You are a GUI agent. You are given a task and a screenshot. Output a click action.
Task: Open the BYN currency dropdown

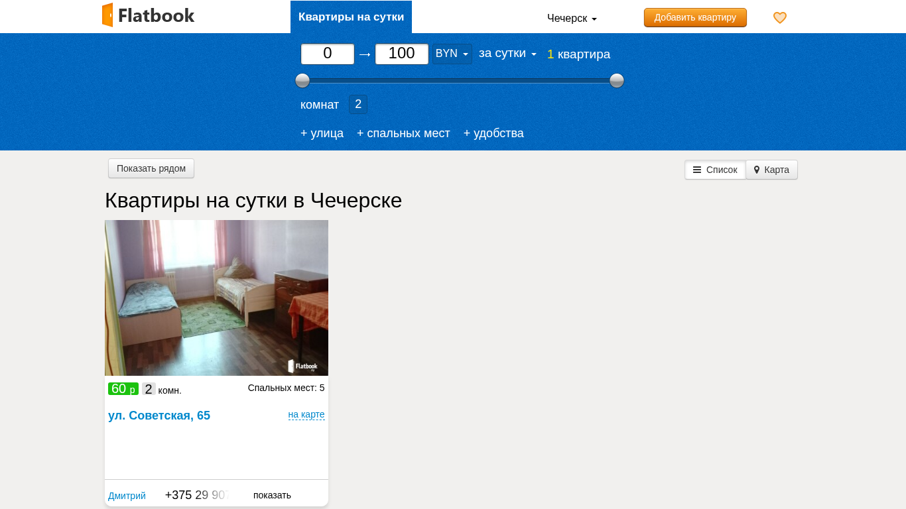pos(452,54)
